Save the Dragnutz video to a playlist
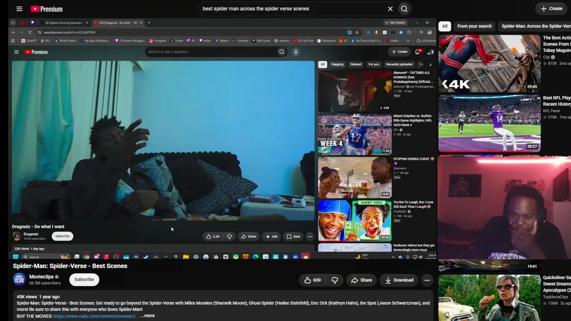The image size is (571, 321). tap(293, 236)
